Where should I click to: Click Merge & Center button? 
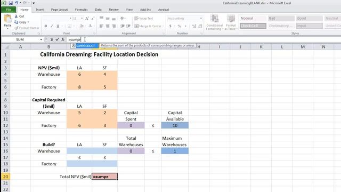148,26
